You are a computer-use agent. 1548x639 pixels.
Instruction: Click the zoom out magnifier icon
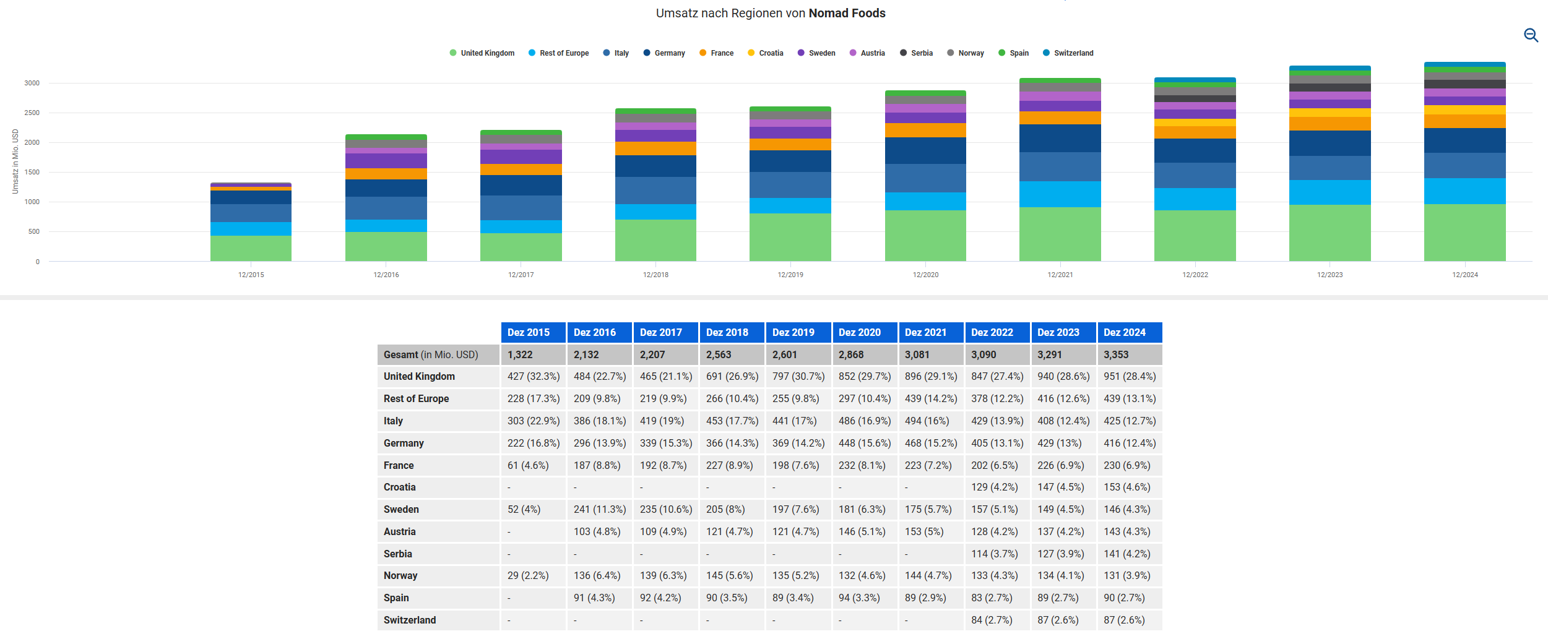pos(1531,35)
